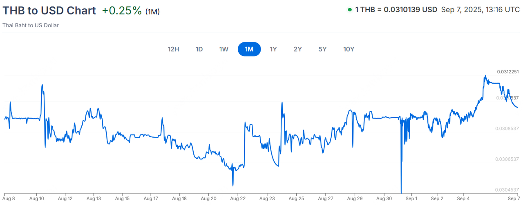Click the active 1M range tab
Image resolution: width=523 pixels, height=205 pixels.
(249, 49)
